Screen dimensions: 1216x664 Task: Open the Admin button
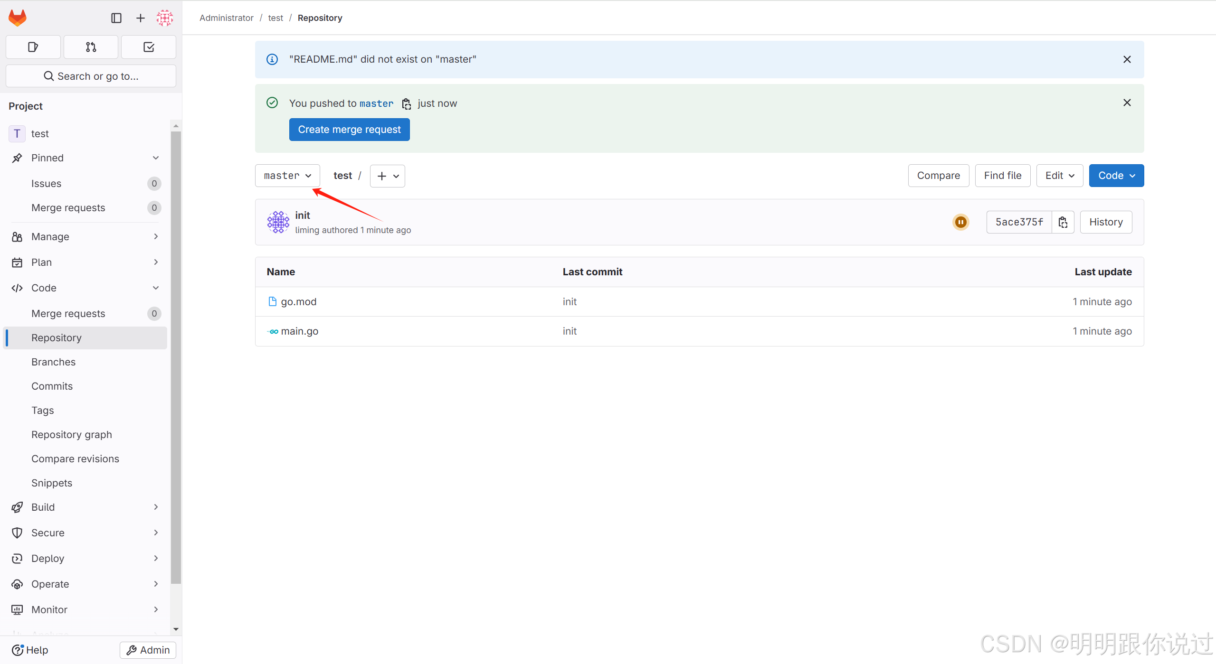click(148, 650)
